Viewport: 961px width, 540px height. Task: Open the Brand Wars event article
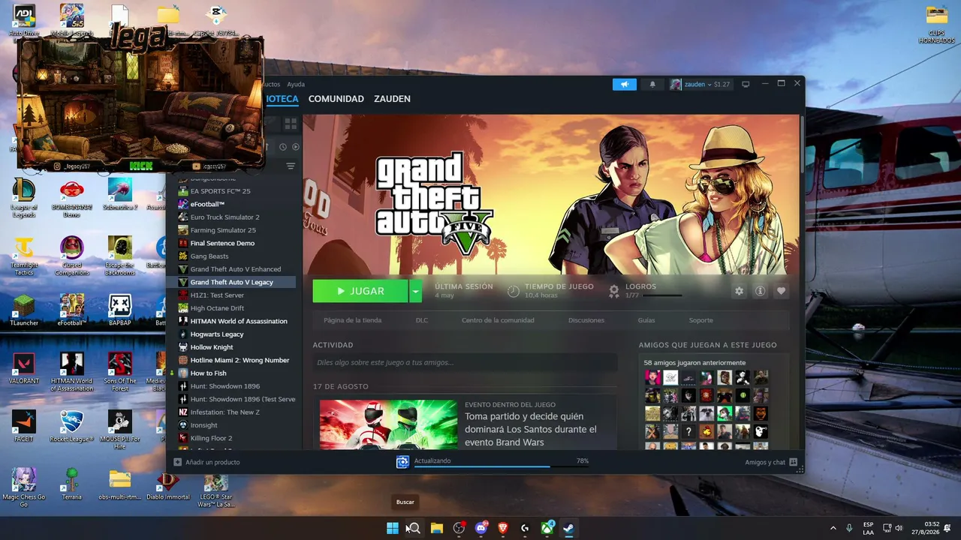(x=531, y=429)
